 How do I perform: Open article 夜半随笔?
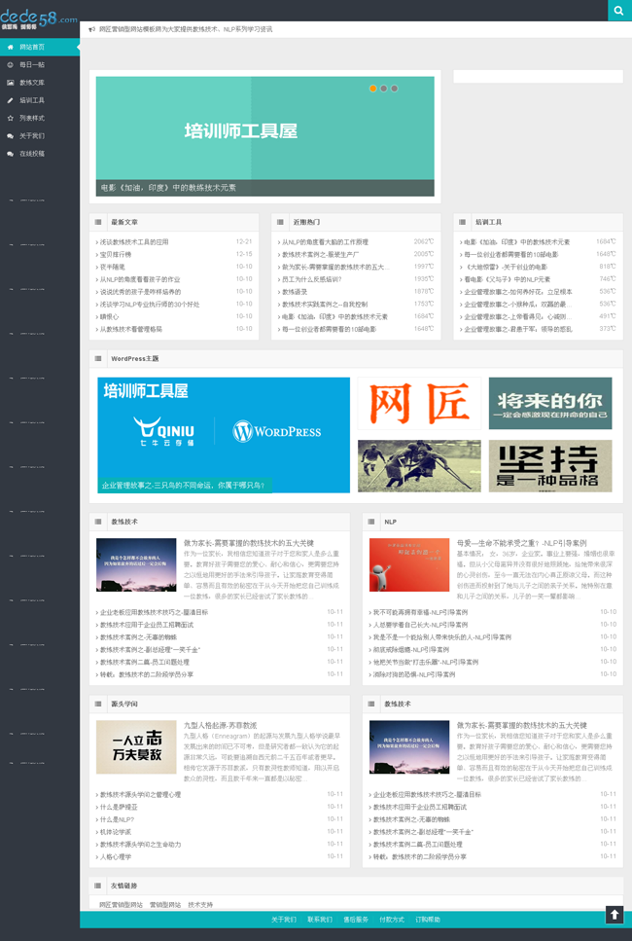(x=112, y=267)
